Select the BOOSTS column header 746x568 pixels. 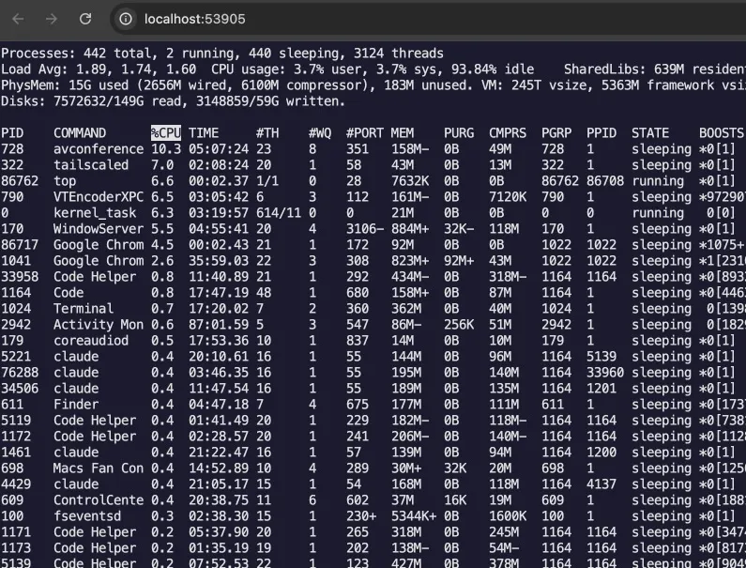[x=722, y=132]
